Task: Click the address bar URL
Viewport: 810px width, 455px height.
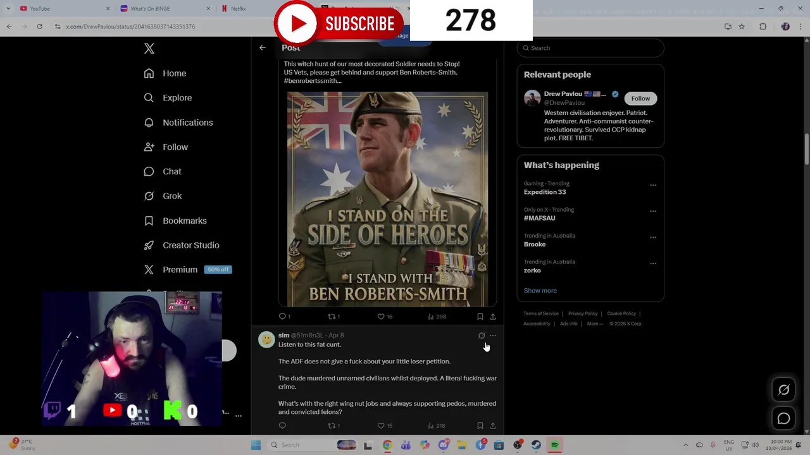Action: tap(130, 27)
